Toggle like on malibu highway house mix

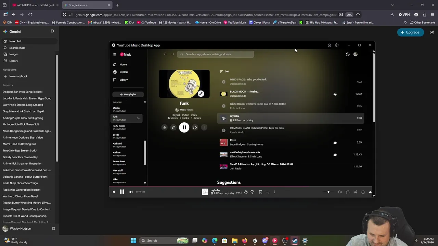click(335, 154)
